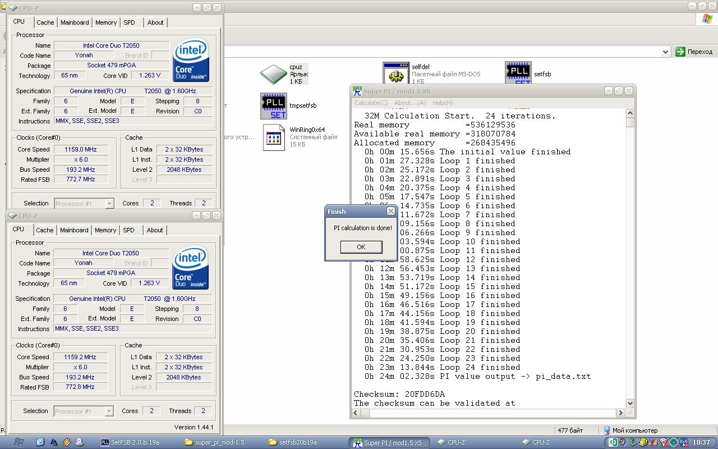
Task: Click the '477 байт' status bar entry
Action: pyautogui.click(x=570, y=430)
